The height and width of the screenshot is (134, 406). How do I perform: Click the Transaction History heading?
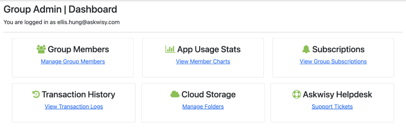tap(78, 94)
